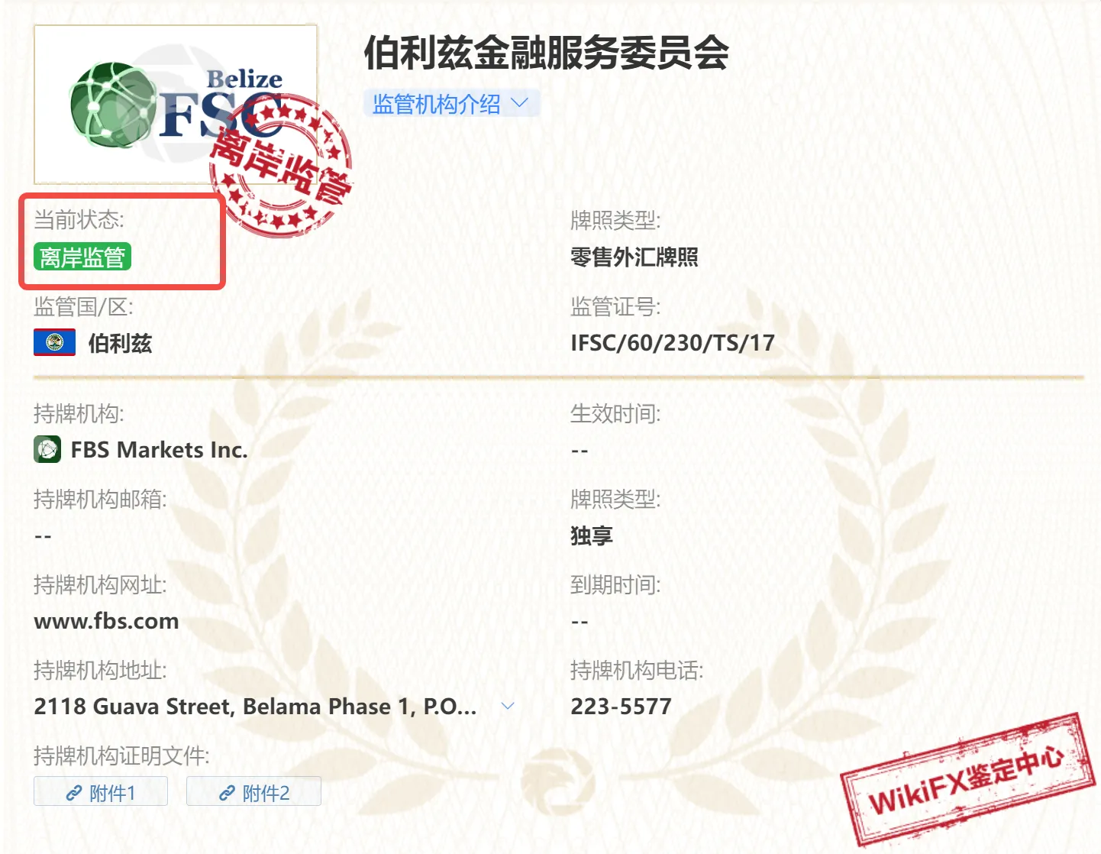Click the 持牌机构网址 label

[x=100, y=584]
